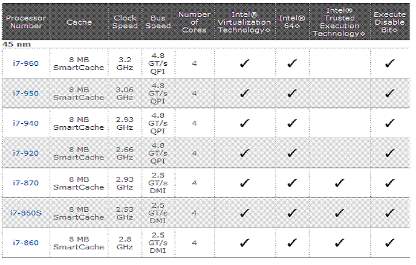Click i7-870 Trusted Execution Technology checkmark
Screen dimensions: 416x265
click(340, 183)
